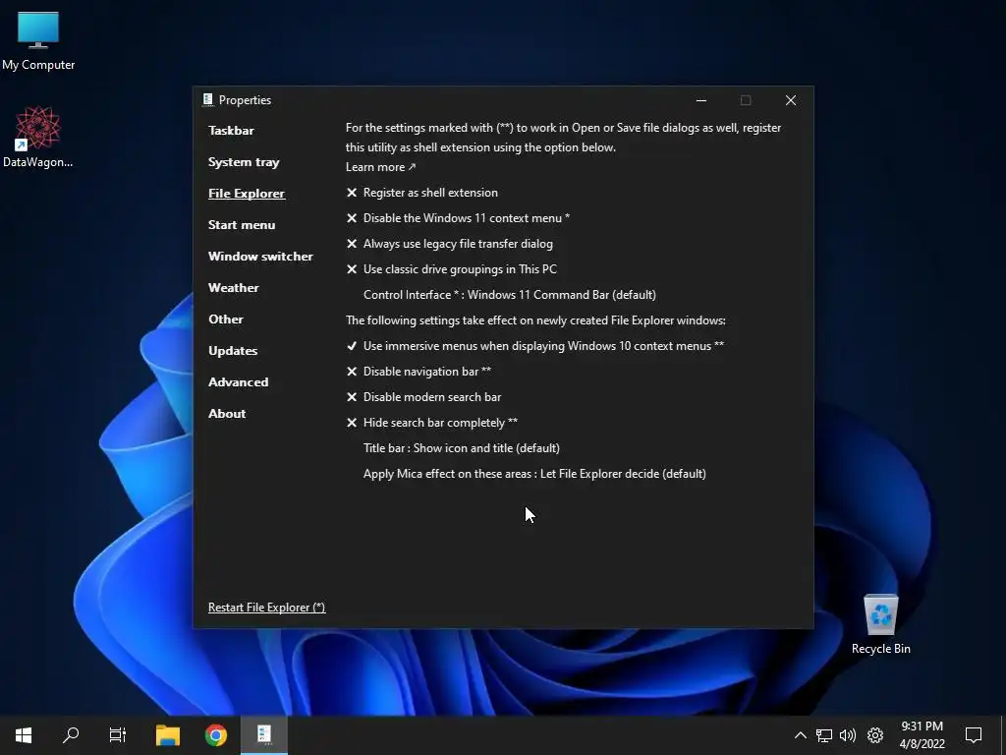This screenshot has height=755, width=1006.
Task: Change Apply Mica effect areas setting
Action: pos(534,474)
